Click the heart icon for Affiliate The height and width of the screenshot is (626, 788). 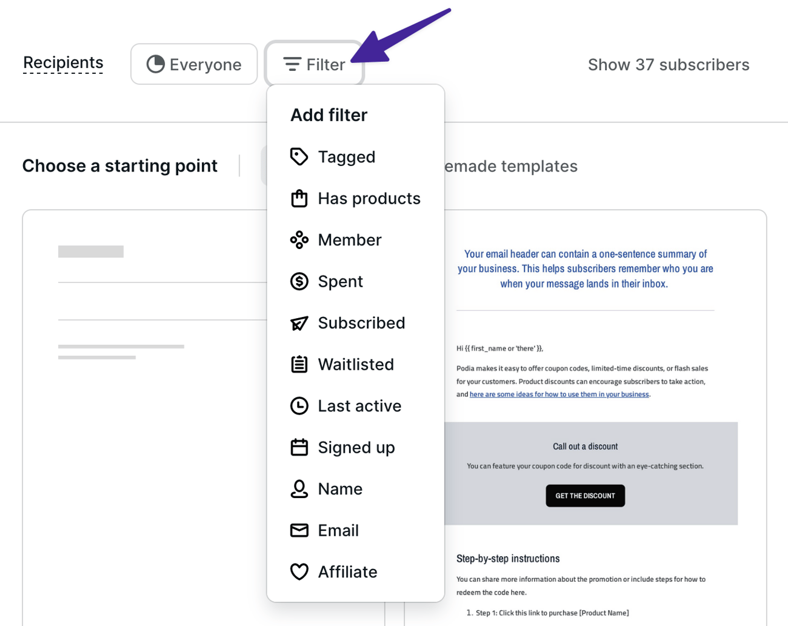pos(299,571)
